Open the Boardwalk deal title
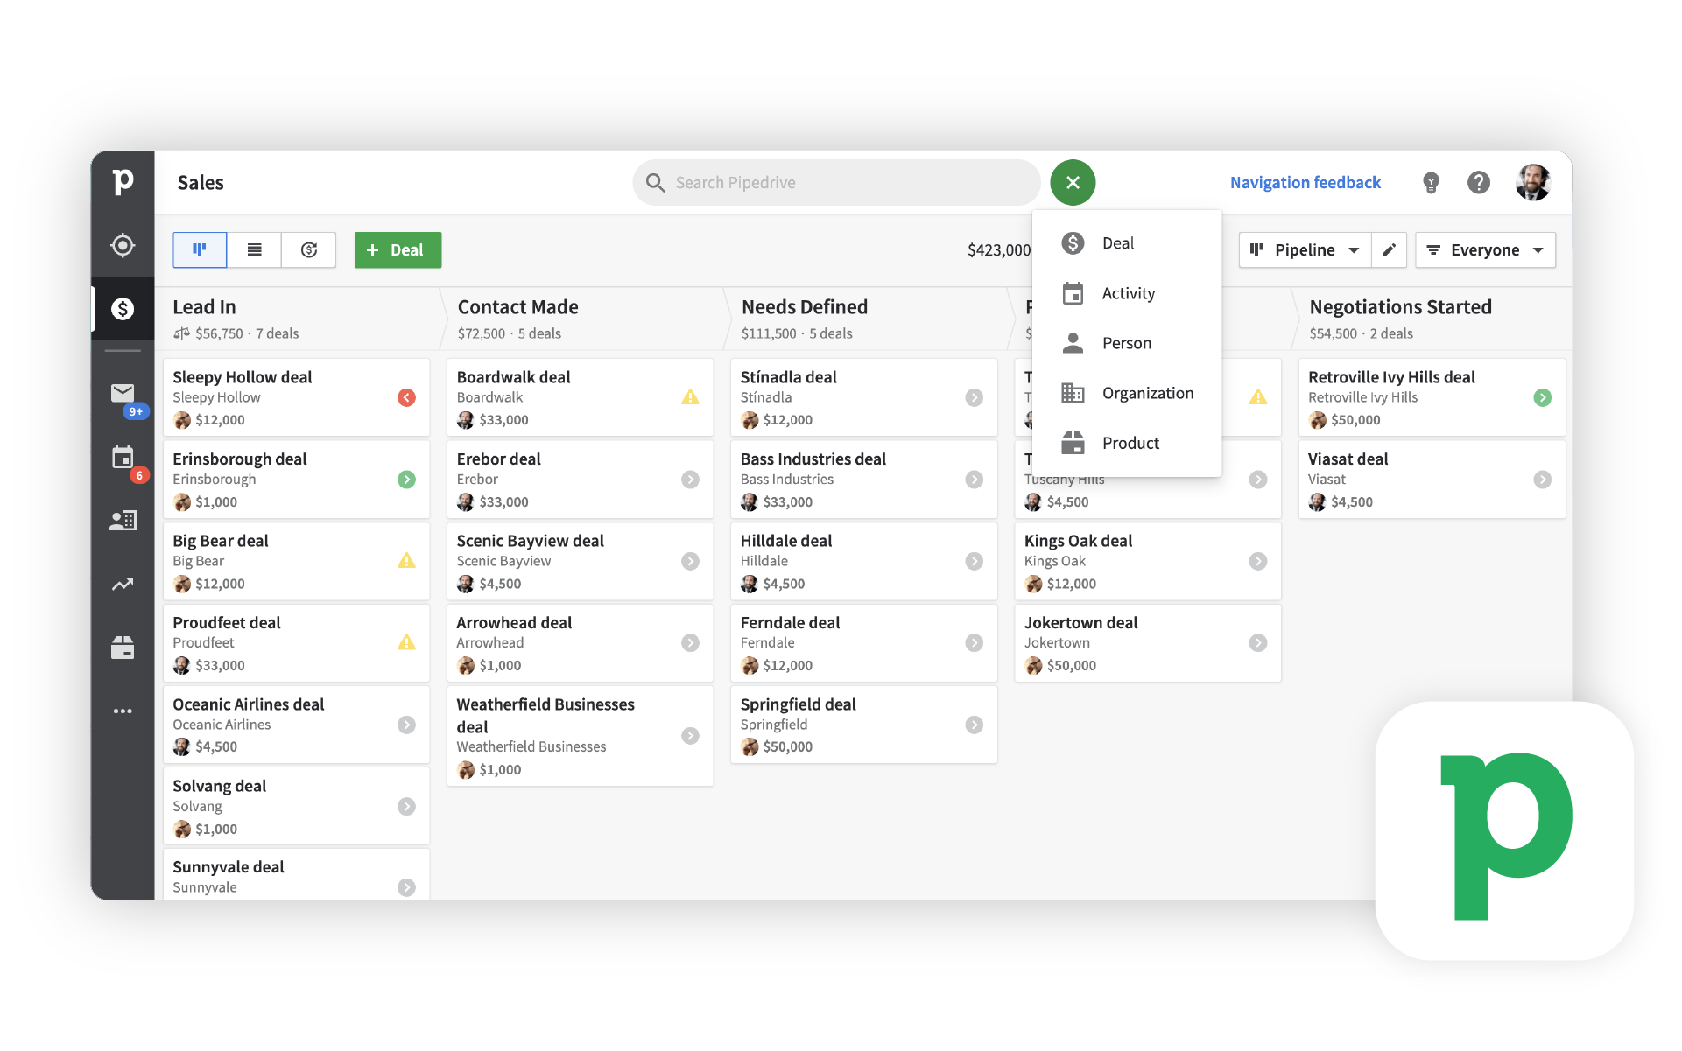 (x=513, y=377)
